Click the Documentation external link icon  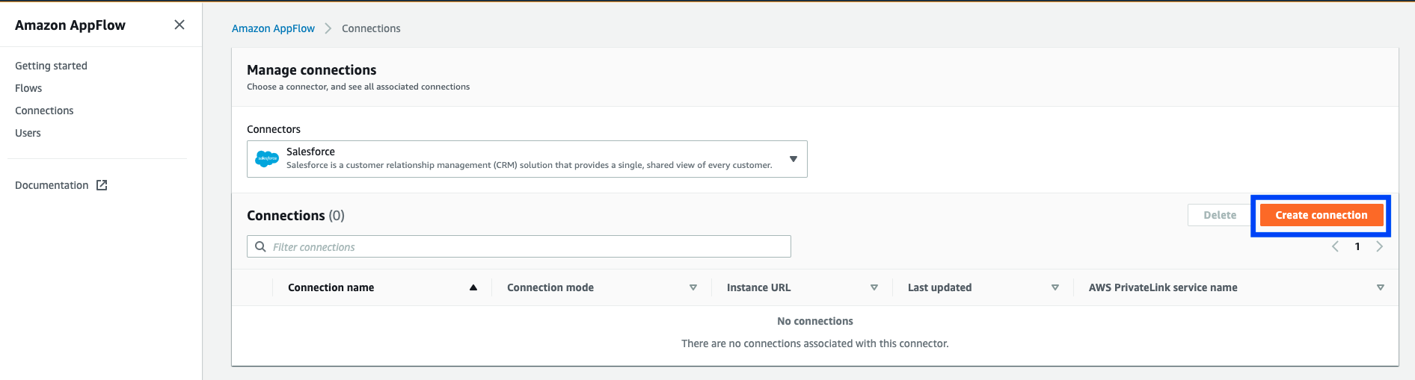click(102, 185)
